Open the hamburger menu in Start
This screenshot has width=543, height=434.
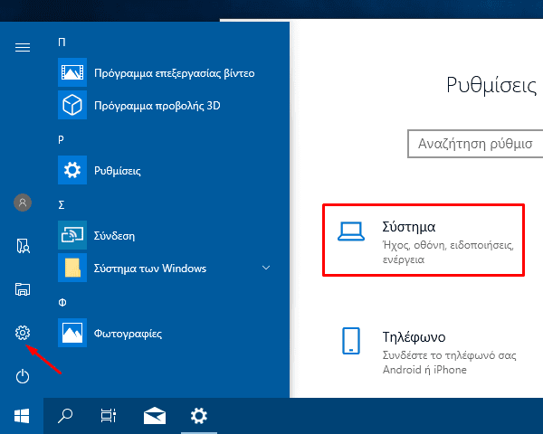[23, 47]
